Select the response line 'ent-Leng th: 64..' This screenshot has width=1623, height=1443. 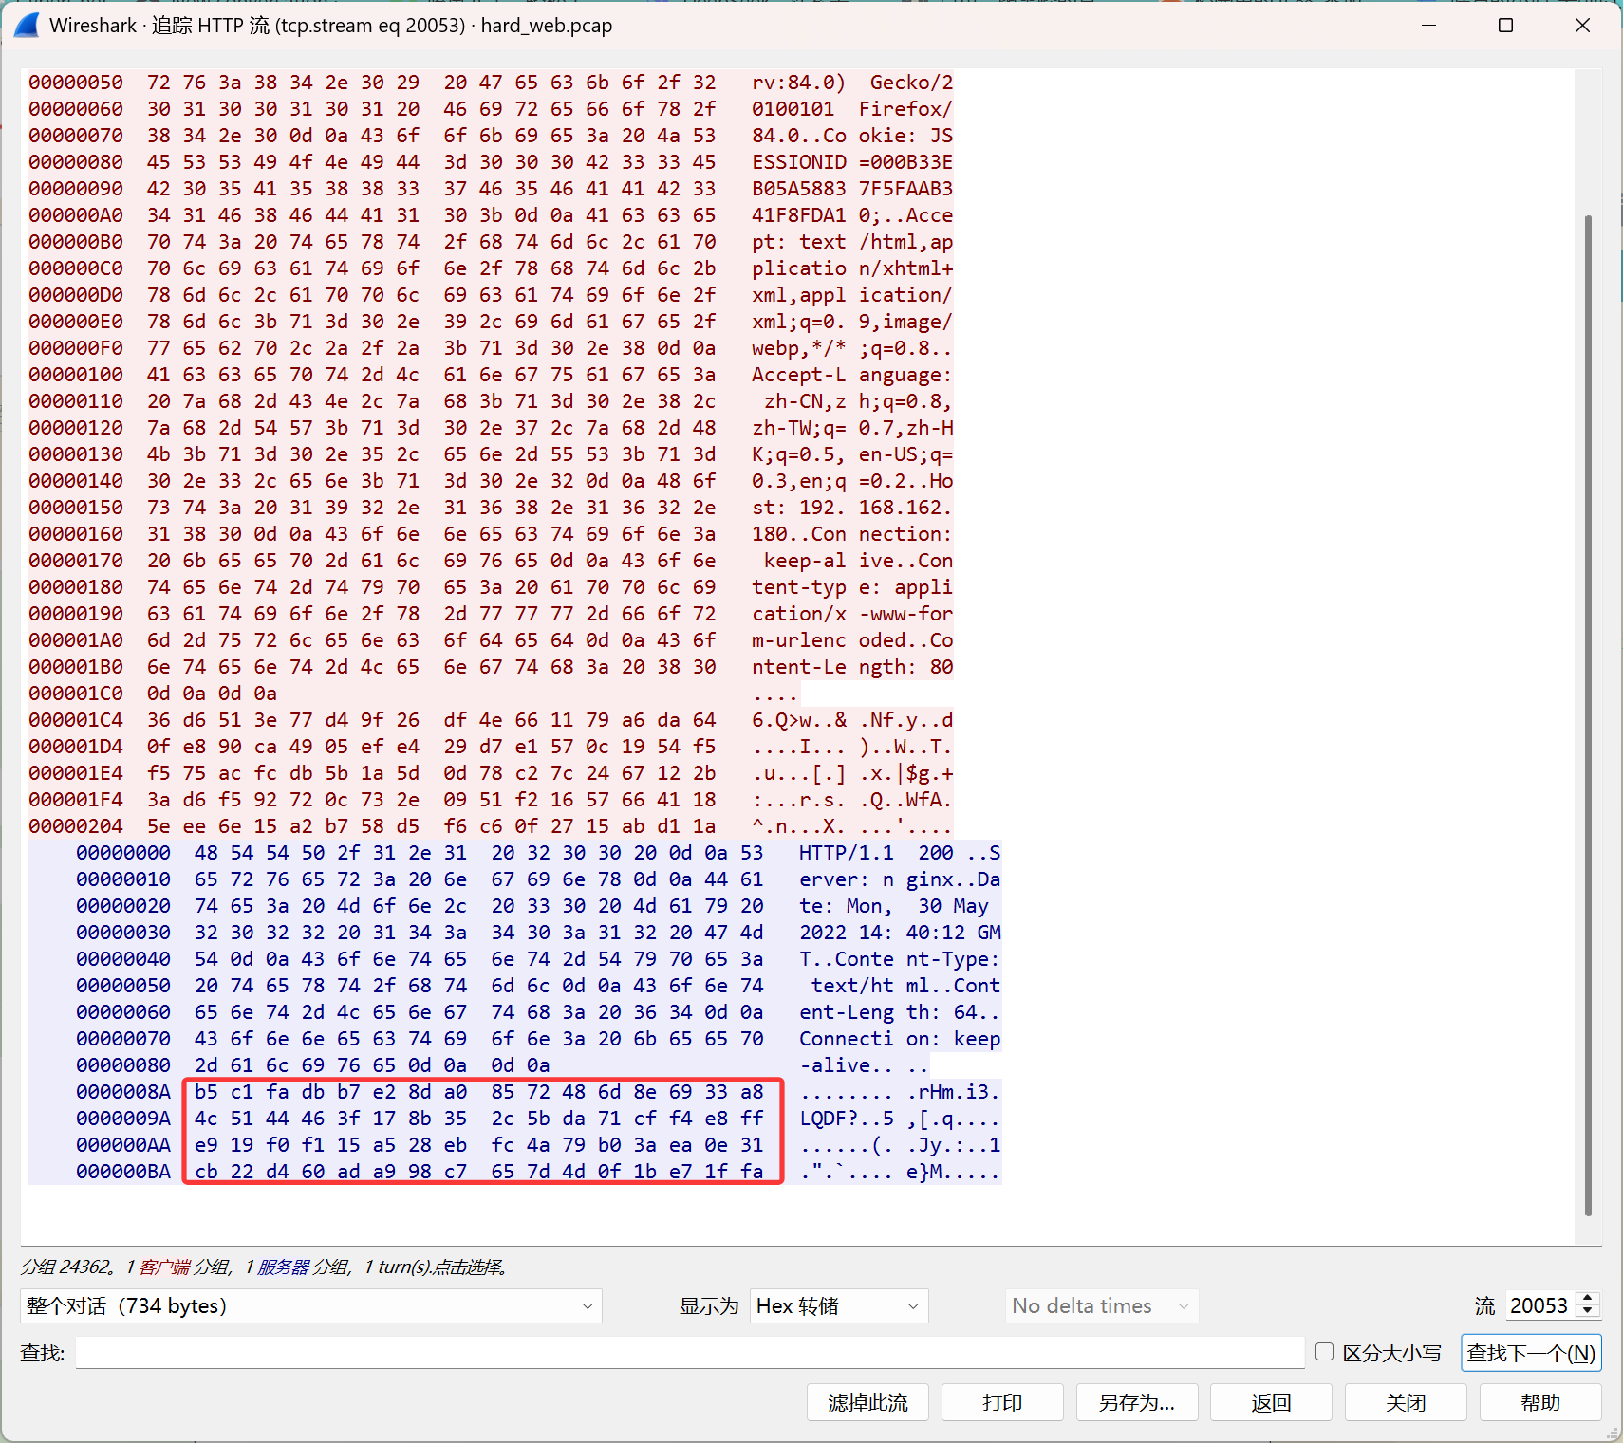click(x=538, y=1012)
